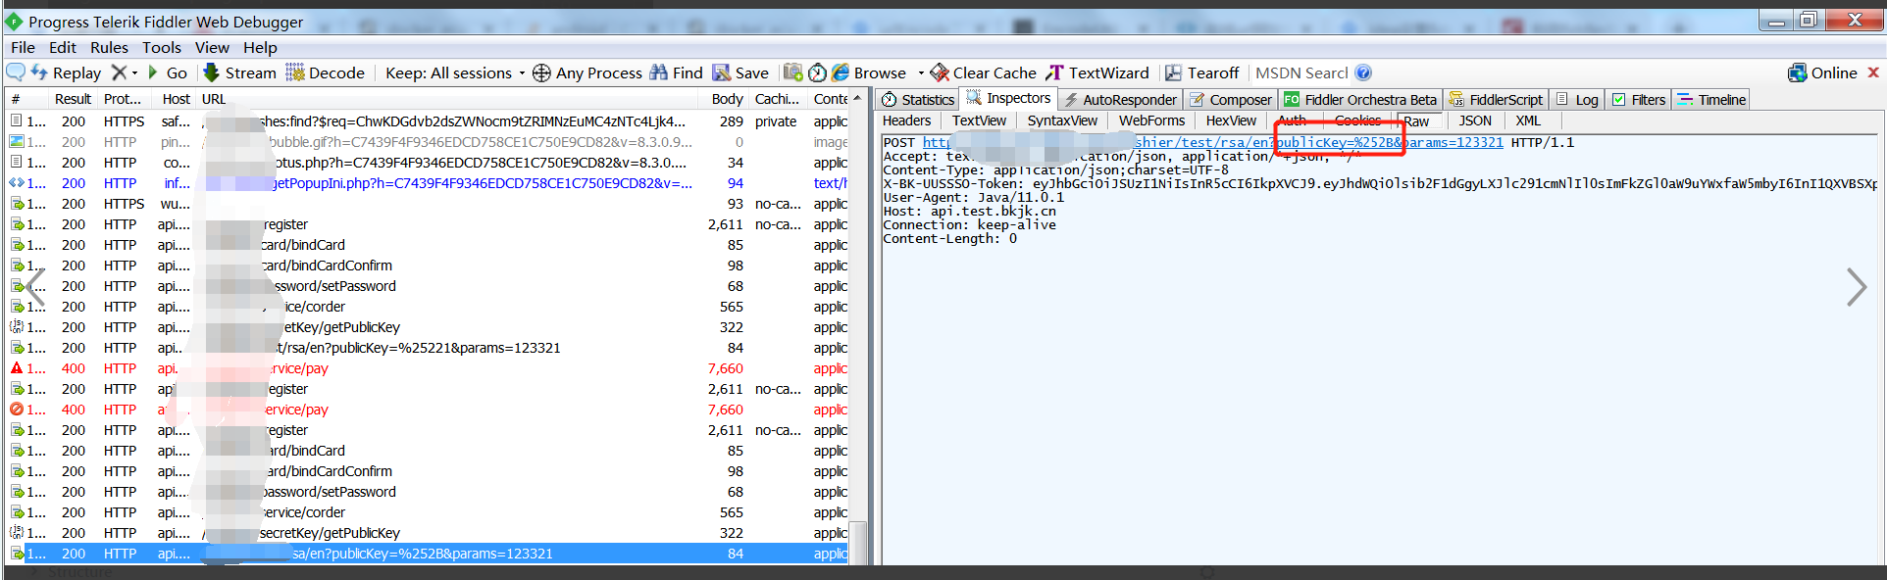The image size is (1887, 580).
Task: Click the Online status indicator
Action: click(1822, 72)
